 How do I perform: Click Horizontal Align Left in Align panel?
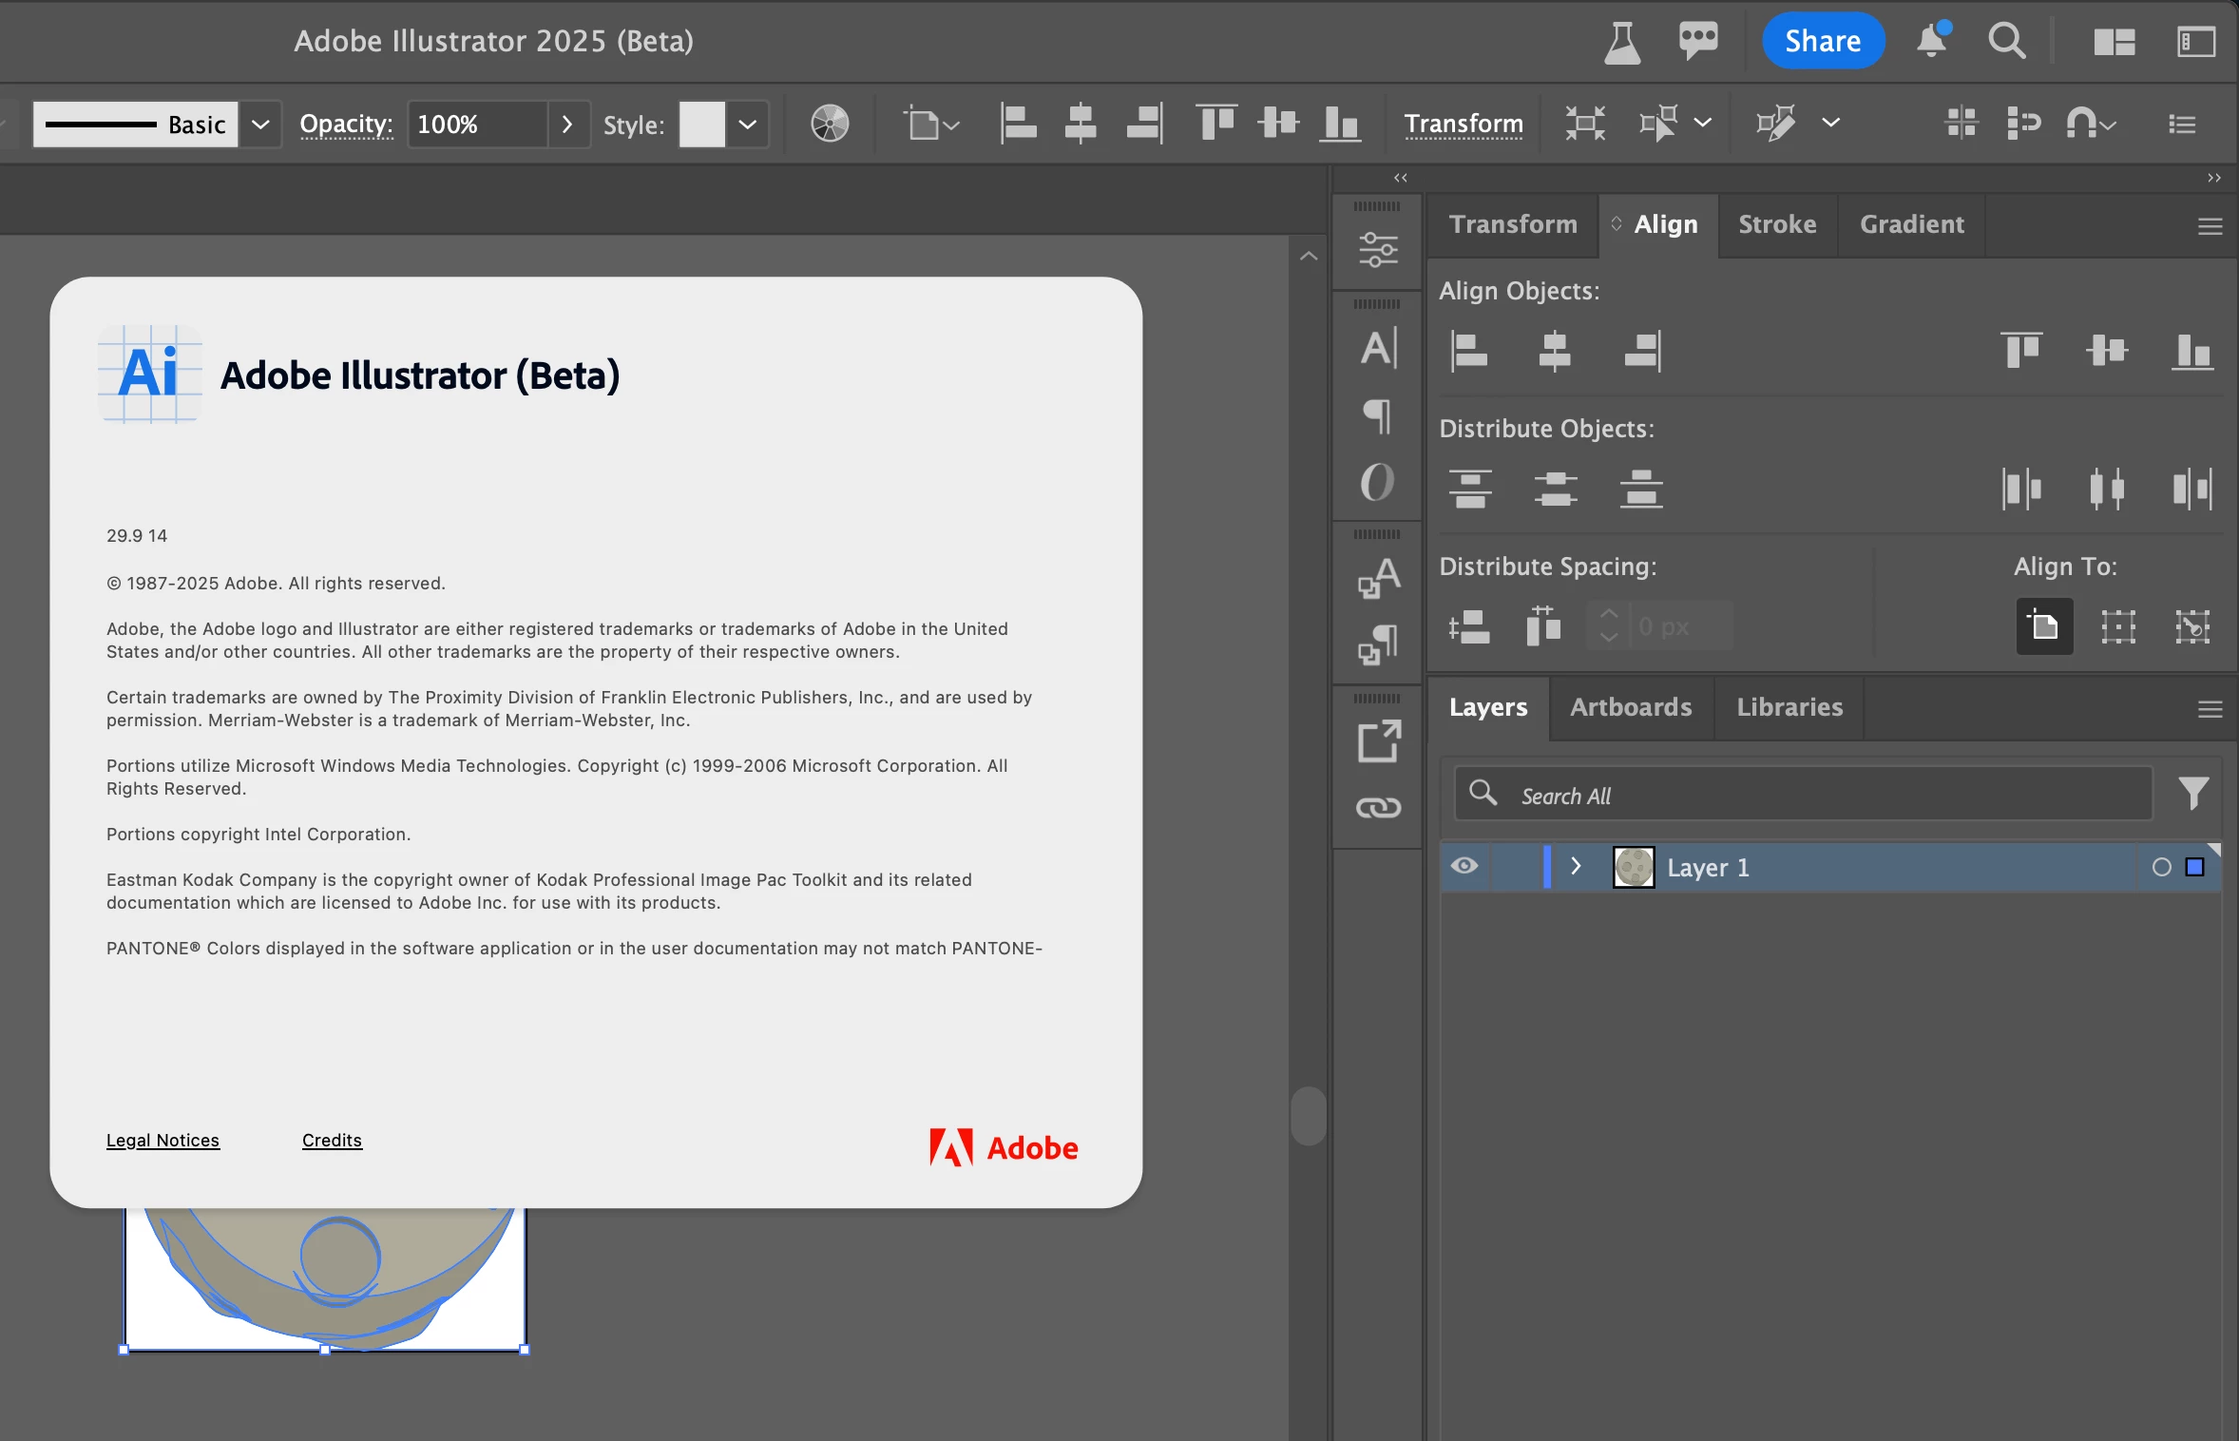(x=1469, y=352)
